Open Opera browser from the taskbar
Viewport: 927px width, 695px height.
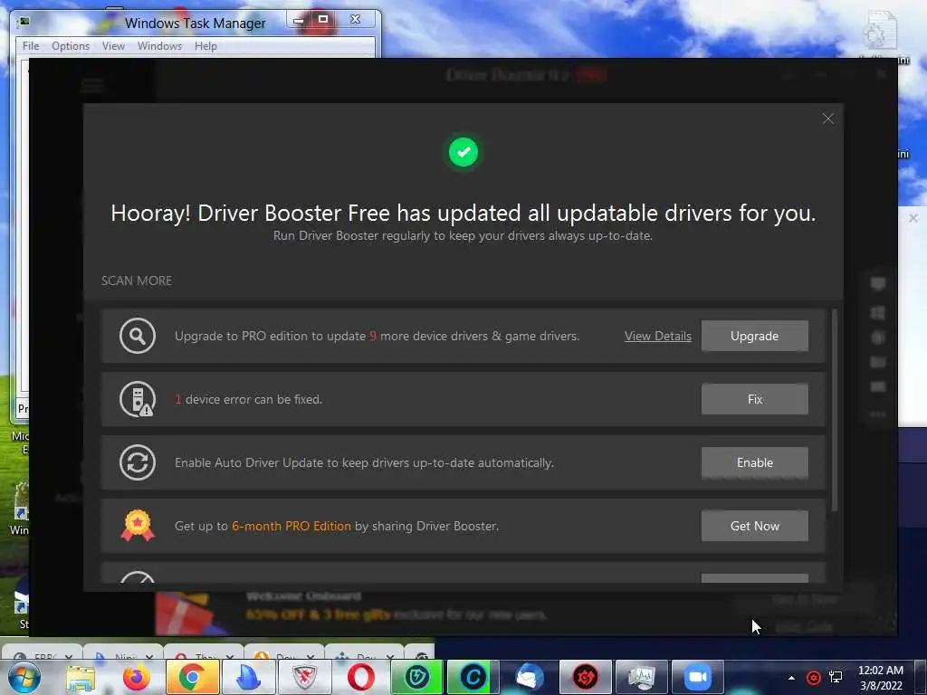[x=360, y=677]
